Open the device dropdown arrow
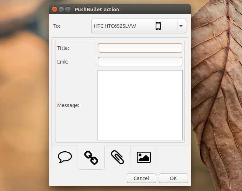 pos(181,26)
